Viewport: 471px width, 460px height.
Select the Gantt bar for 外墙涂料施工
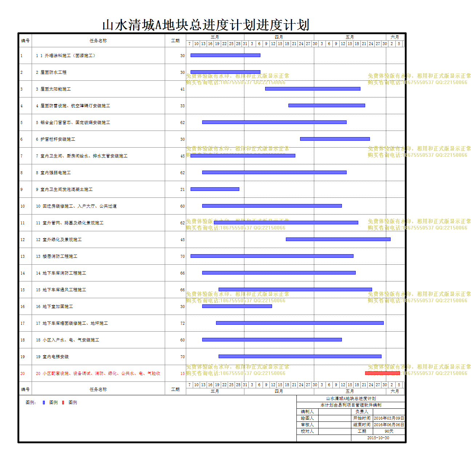click(225, 55)
